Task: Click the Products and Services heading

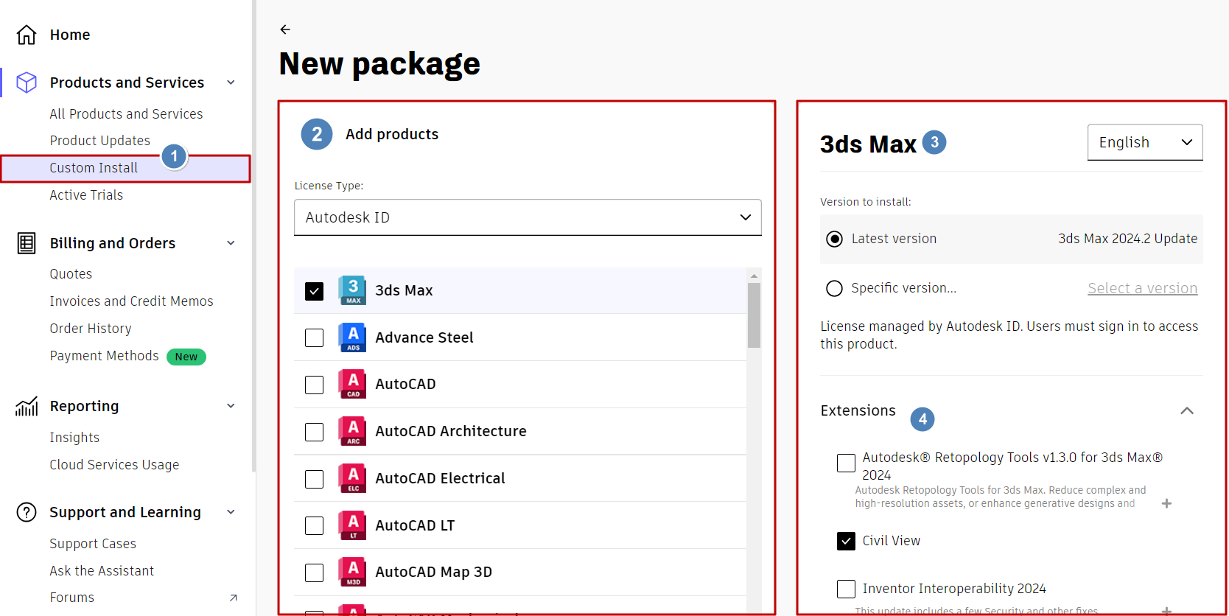Action: 127,83
